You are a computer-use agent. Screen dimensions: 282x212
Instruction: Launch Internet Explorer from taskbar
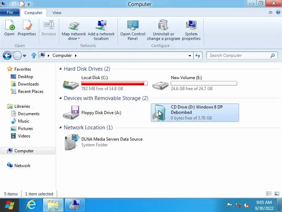(31, 205)
